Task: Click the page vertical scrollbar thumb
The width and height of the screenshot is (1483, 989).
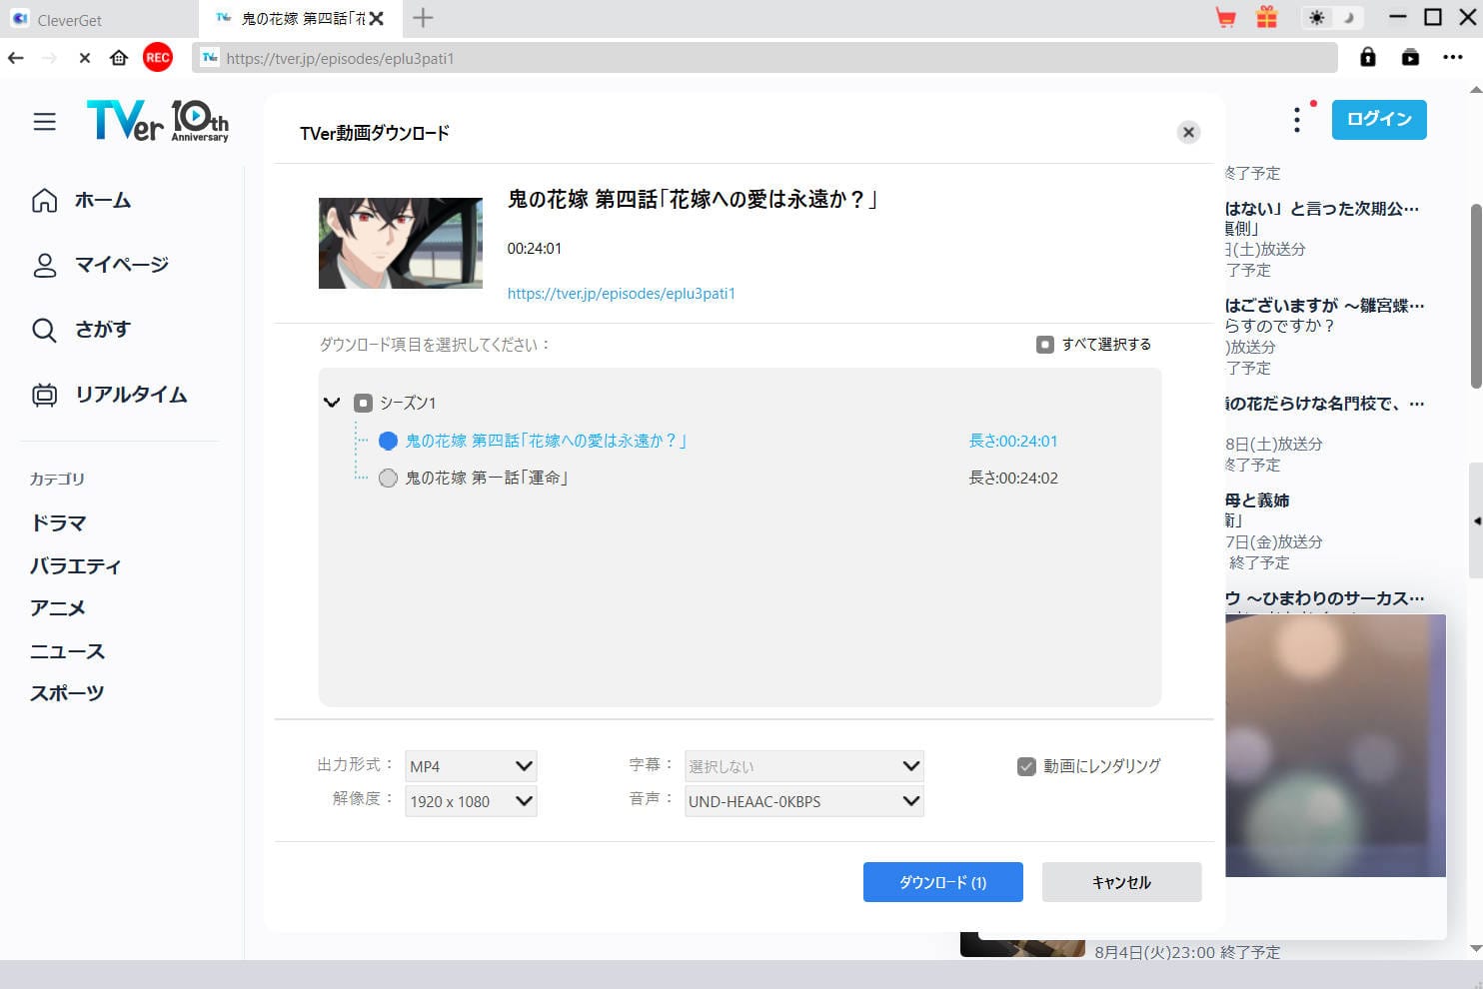Action: pyautogui.click(x=1476, y=296)
